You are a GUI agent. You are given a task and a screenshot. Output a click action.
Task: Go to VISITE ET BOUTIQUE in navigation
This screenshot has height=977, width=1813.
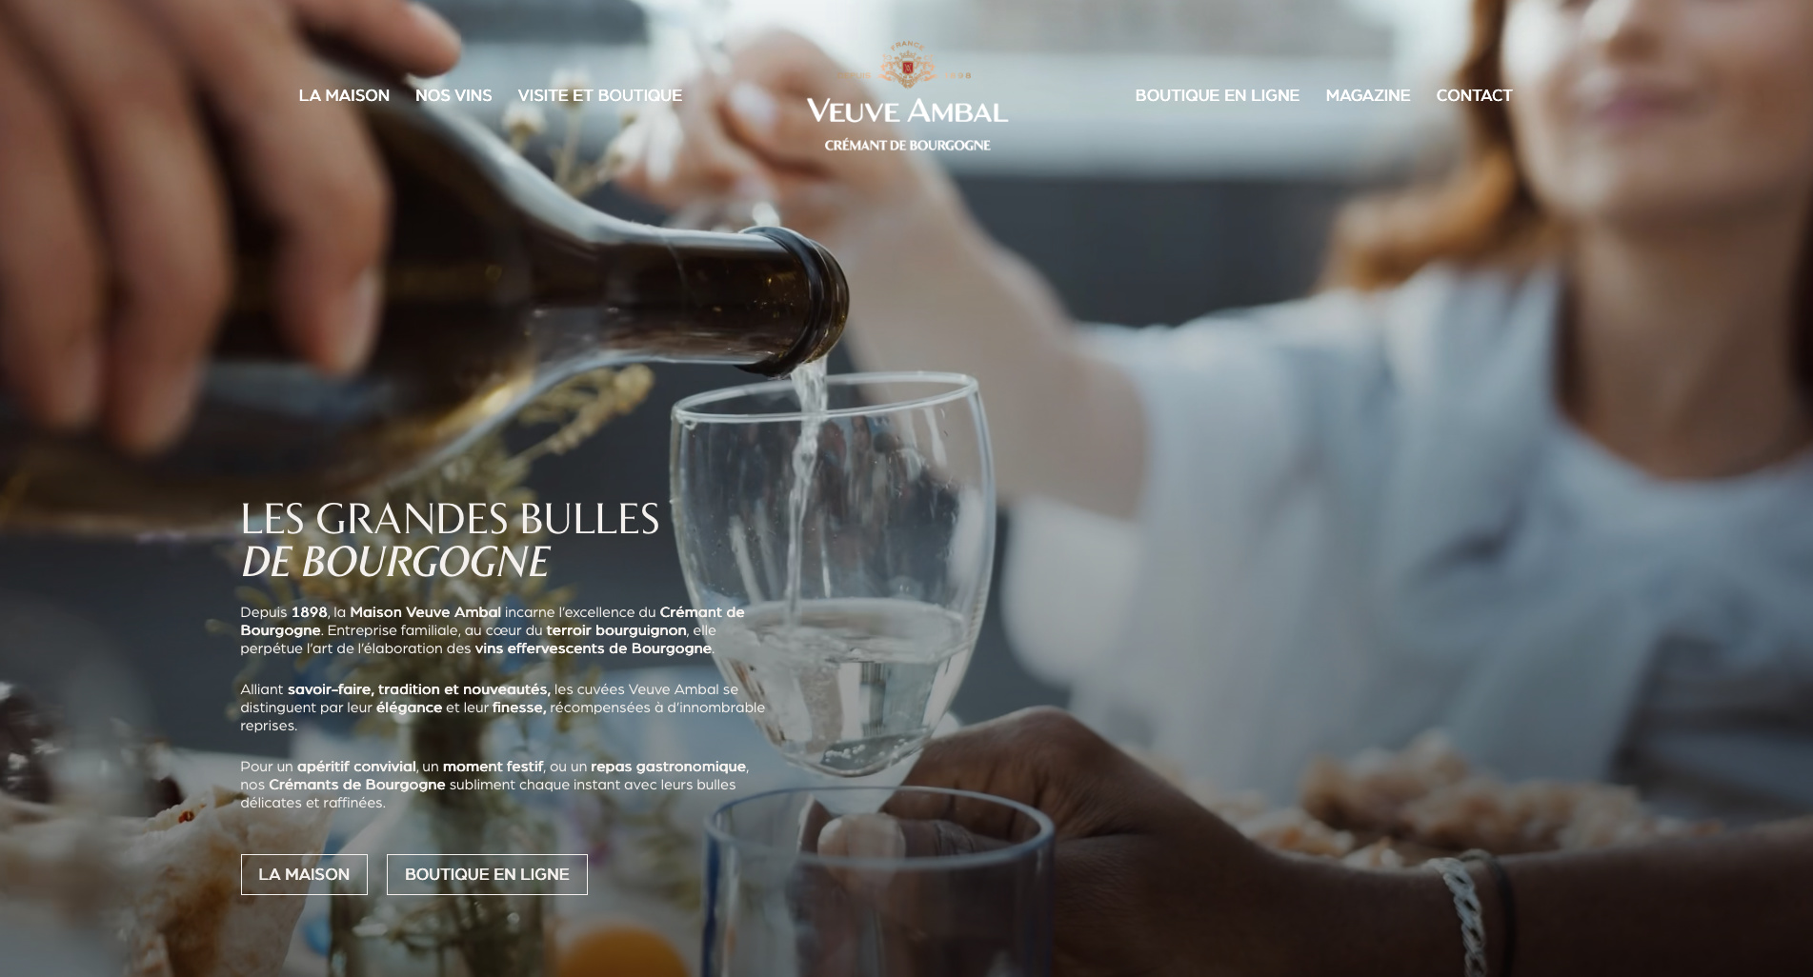point(600,95)
